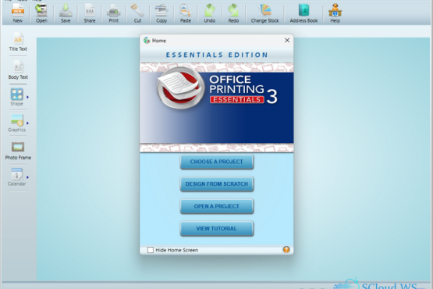Viewport: 433px width, 289px height.
Task: Select the Graphics tool icon
Action: (x=17, y=123)
